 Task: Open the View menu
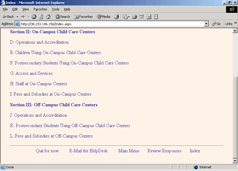(26, 9)
